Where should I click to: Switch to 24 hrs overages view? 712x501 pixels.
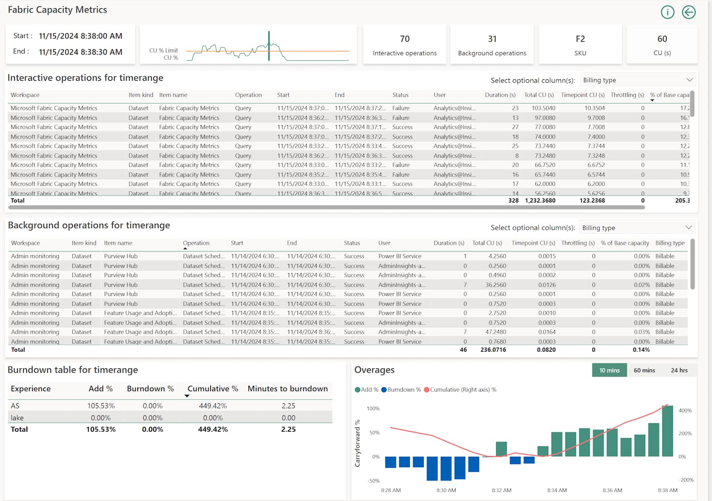(679, 370)
